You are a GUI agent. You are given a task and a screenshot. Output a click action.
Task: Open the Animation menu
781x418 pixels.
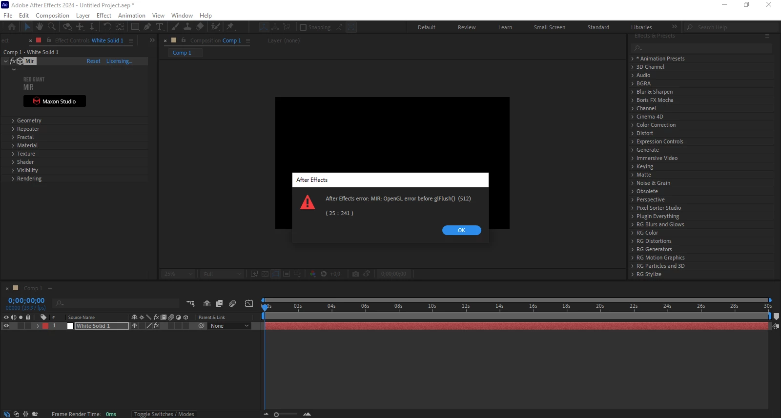[x=132, y=16]
